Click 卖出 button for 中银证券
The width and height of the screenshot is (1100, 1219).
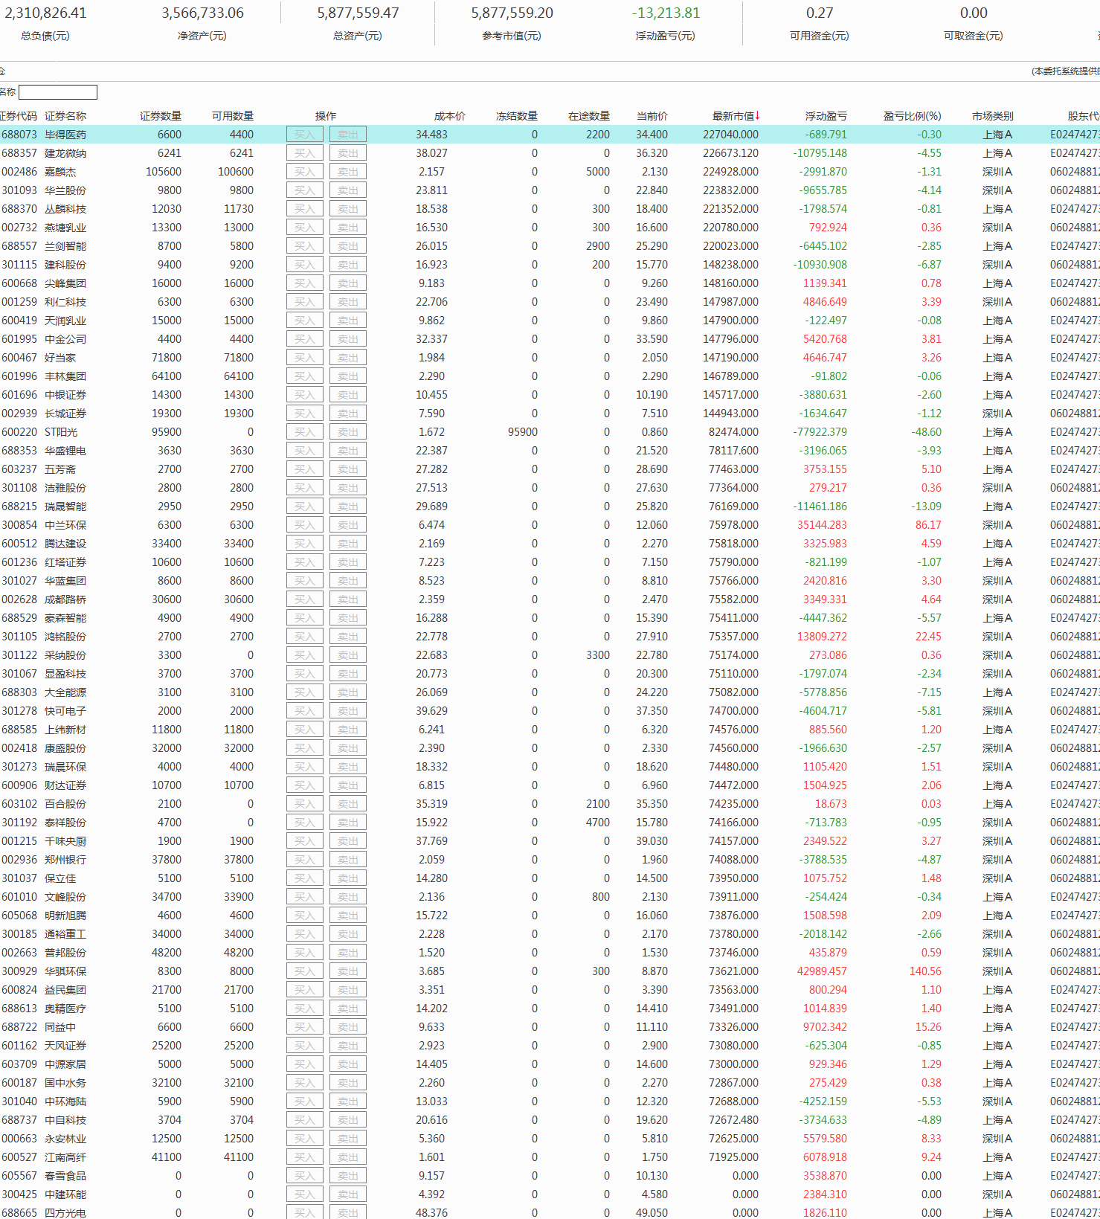tap(348, 395)
